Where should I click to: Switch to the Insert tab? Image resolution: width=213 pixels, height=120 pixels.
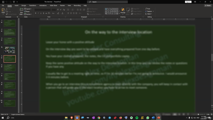(x=16, y=6)
